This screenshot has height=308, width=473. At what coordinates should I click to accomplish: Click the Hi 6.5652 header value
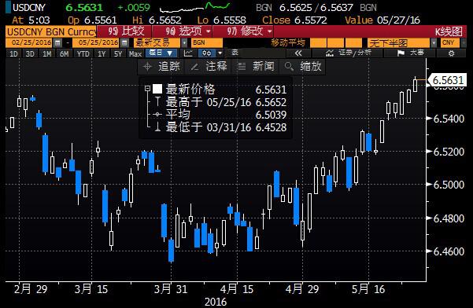[x=157, y=20]
